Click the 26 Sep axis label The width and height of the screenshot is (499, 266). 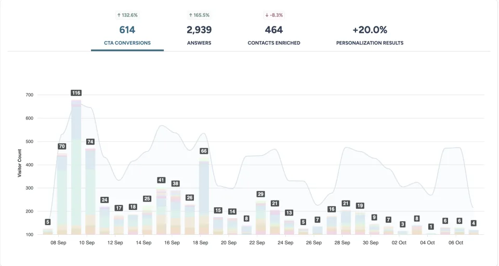point(314,243)
